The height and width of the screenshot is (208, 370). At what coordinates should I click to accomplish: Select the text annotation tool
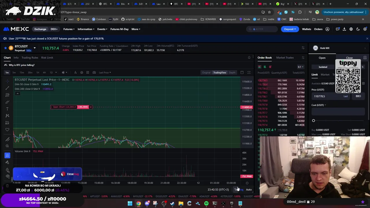7,109
